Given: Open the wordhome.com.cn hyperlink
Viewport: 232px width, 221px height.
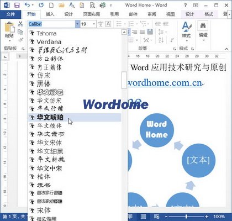Looking at the screenshot, I should [x=165, y=83].
